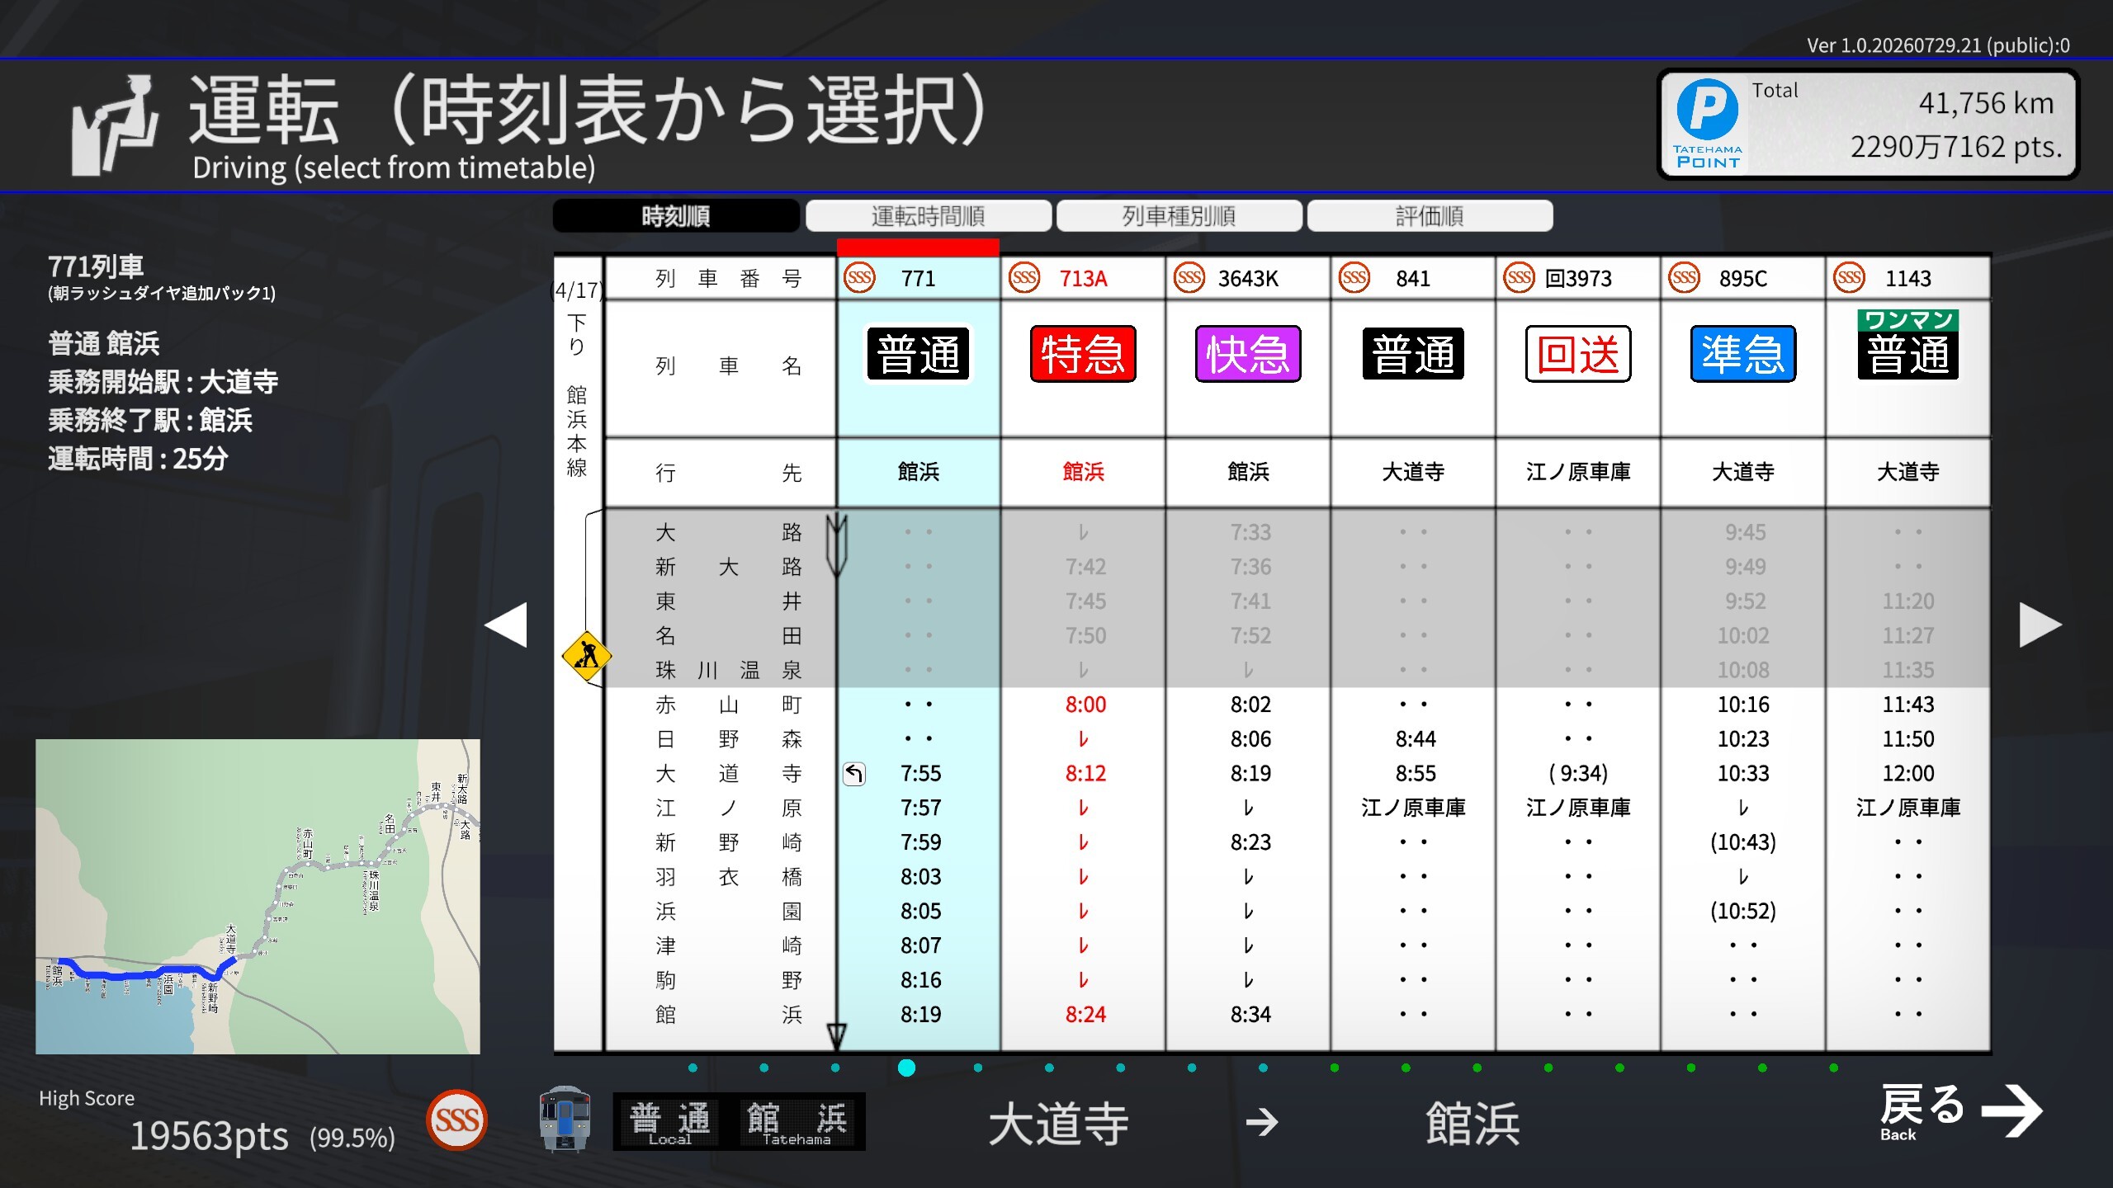Click the blue train car icon
The height and width of the screenshot is (1188, 2113).
point(565,1119)
